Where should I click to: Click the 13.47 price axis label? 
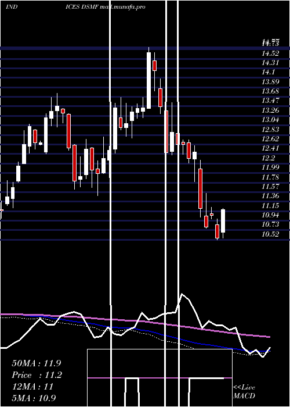coord(271,101)
